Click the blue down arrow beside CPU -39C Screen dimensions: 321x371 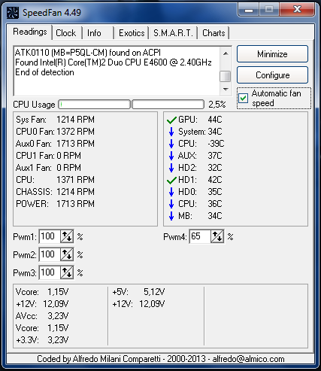(x=171, y=144)
